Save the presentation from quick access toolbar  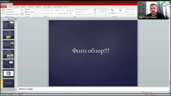coord(4,4)
